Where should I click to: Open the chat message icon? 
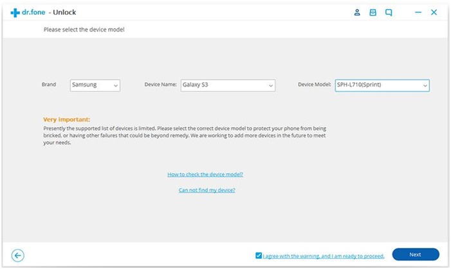click(x=389, y=12)
